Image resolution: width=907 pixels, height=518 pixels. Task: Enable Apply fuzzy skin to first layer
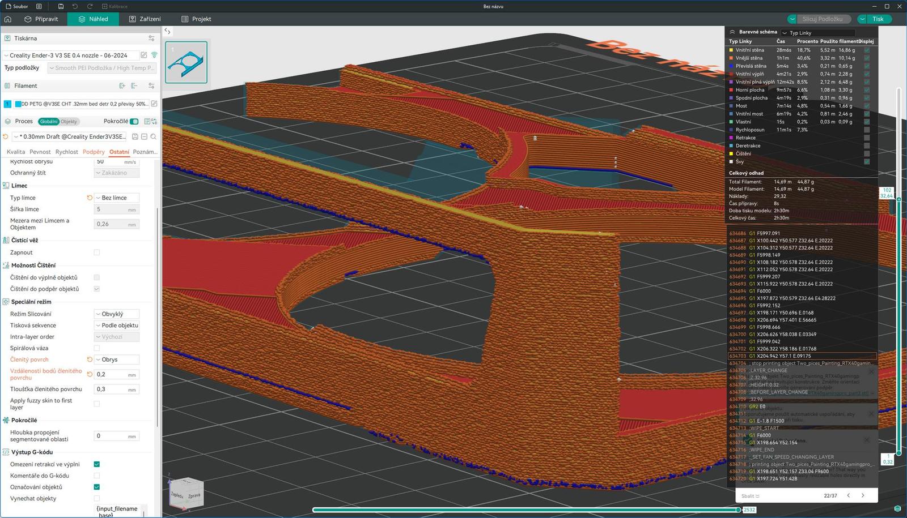click(x=96, y=404)
